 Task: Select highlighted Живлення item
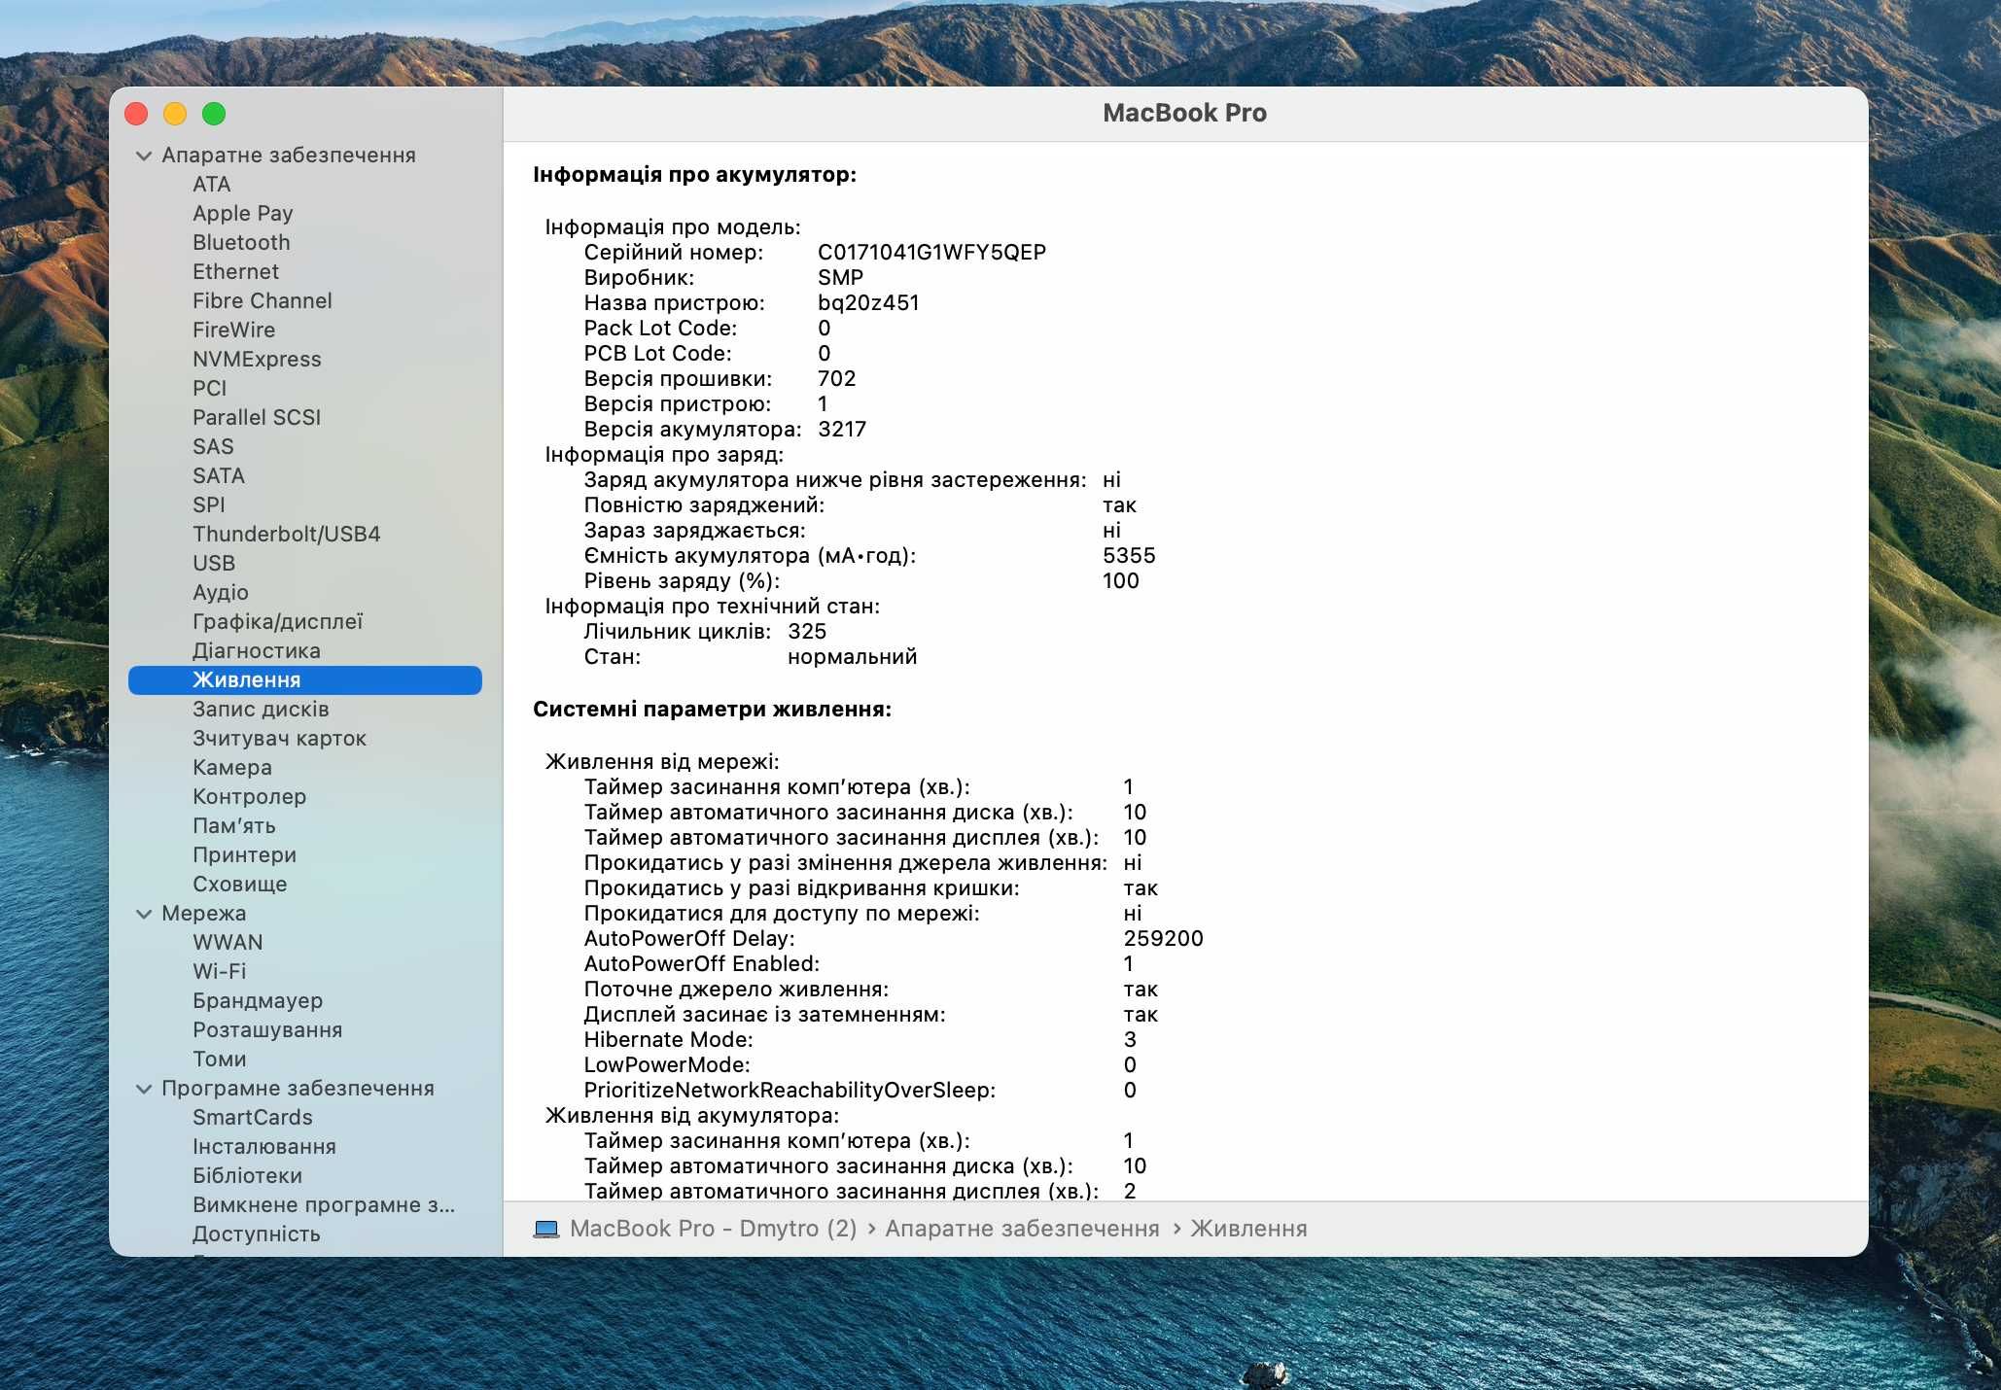coord(305,680)
